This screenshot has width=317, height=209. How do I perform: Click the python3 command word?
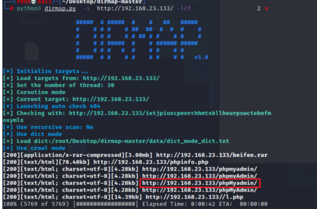[29, 8]
